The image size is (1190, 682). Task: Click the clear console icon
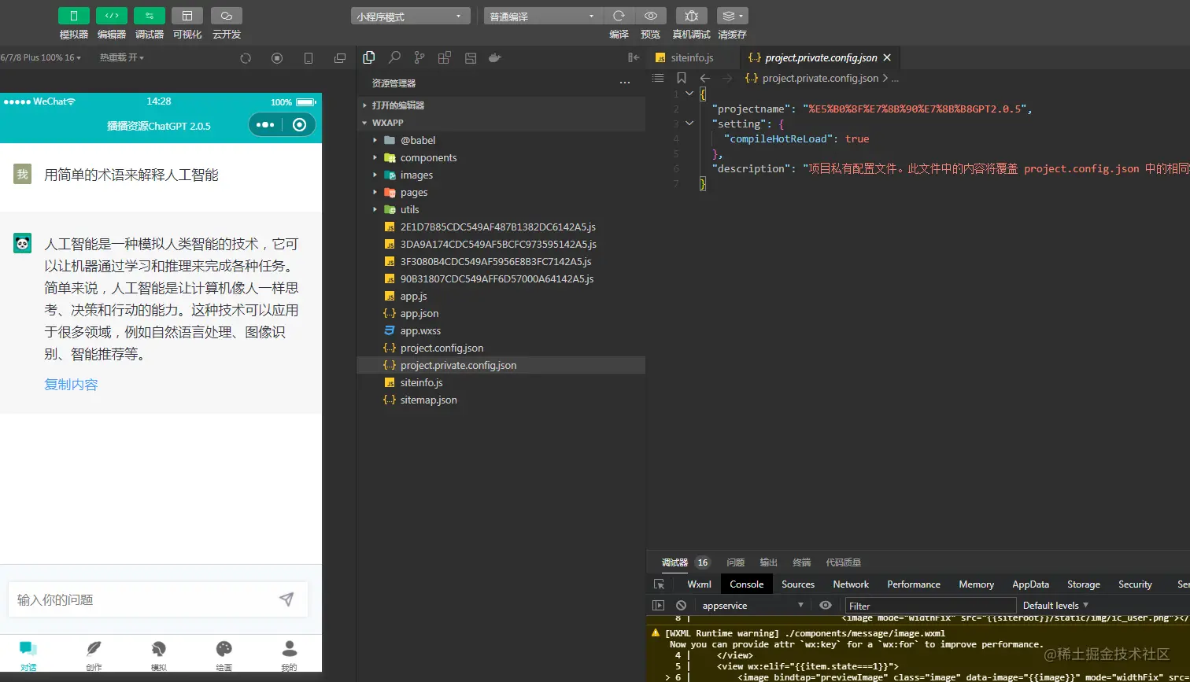[681, 605]
